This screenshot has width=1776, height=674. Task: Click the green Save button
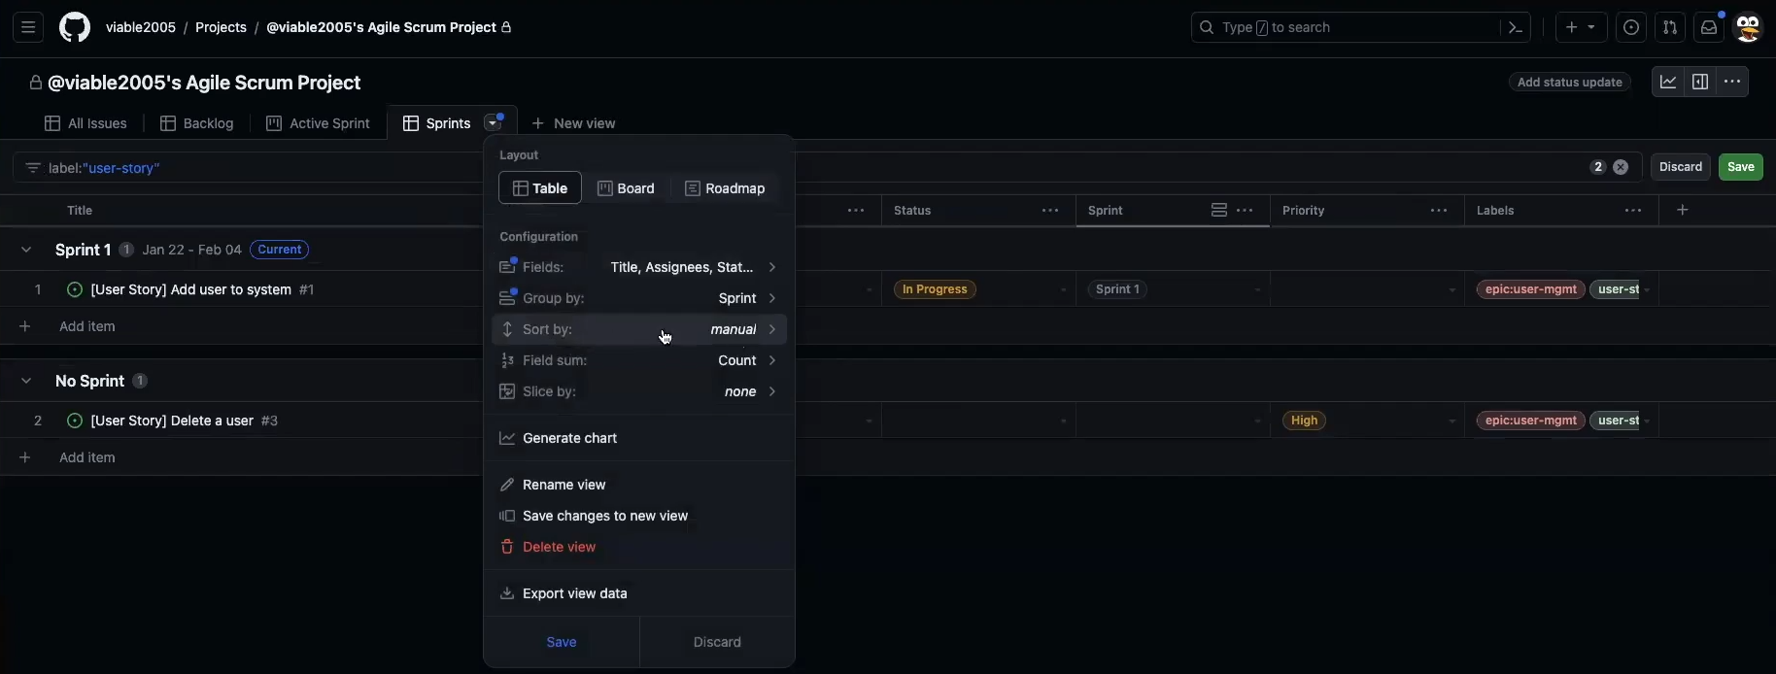1740,167
